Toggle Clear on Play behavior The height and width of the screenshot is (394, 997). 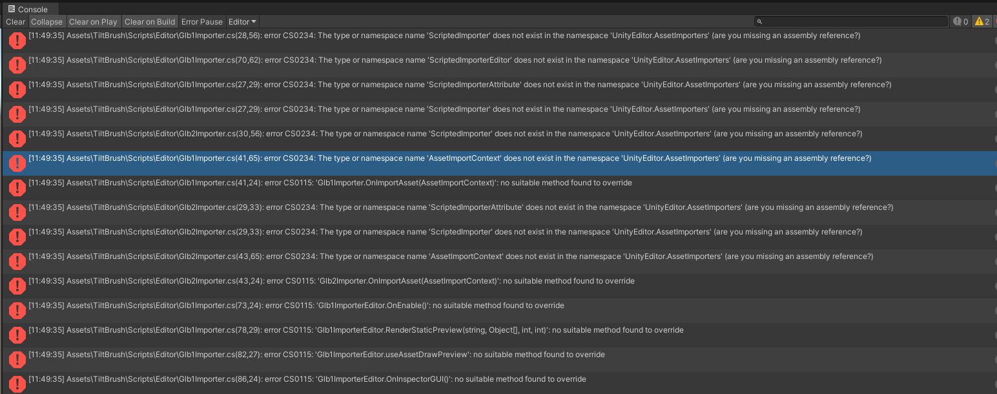pyautogui.click(x=93, y=21)
